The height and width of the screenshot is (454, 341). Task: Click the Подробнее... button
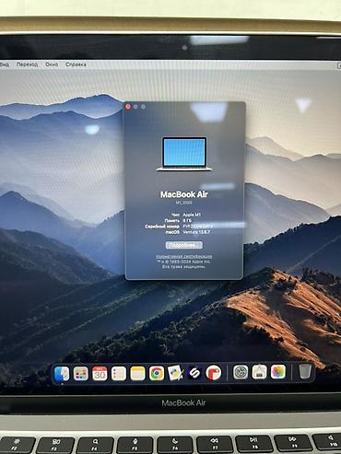click(x=184, y=245)
